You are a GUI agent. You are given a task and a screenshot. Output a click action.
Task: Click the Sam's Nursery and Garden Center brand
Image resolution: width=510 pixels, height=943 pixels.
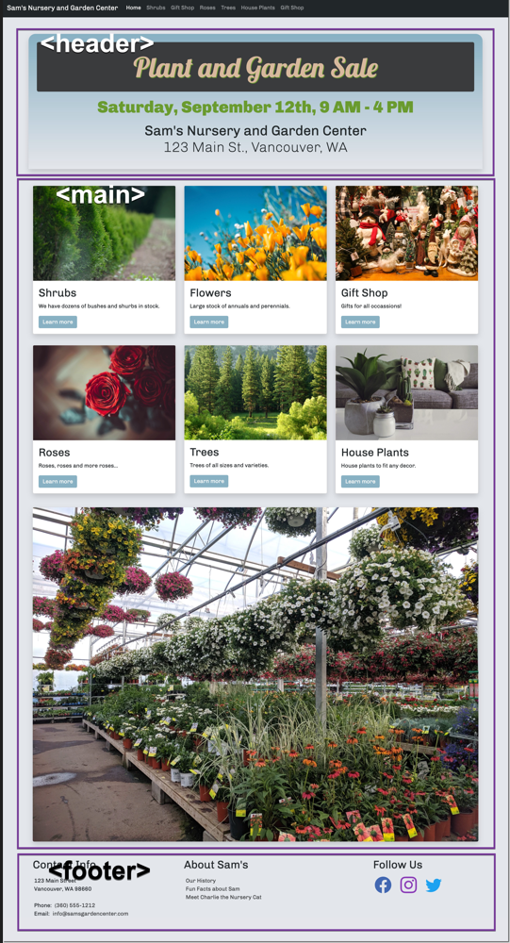pyautogui.click(x=62, y=8)
